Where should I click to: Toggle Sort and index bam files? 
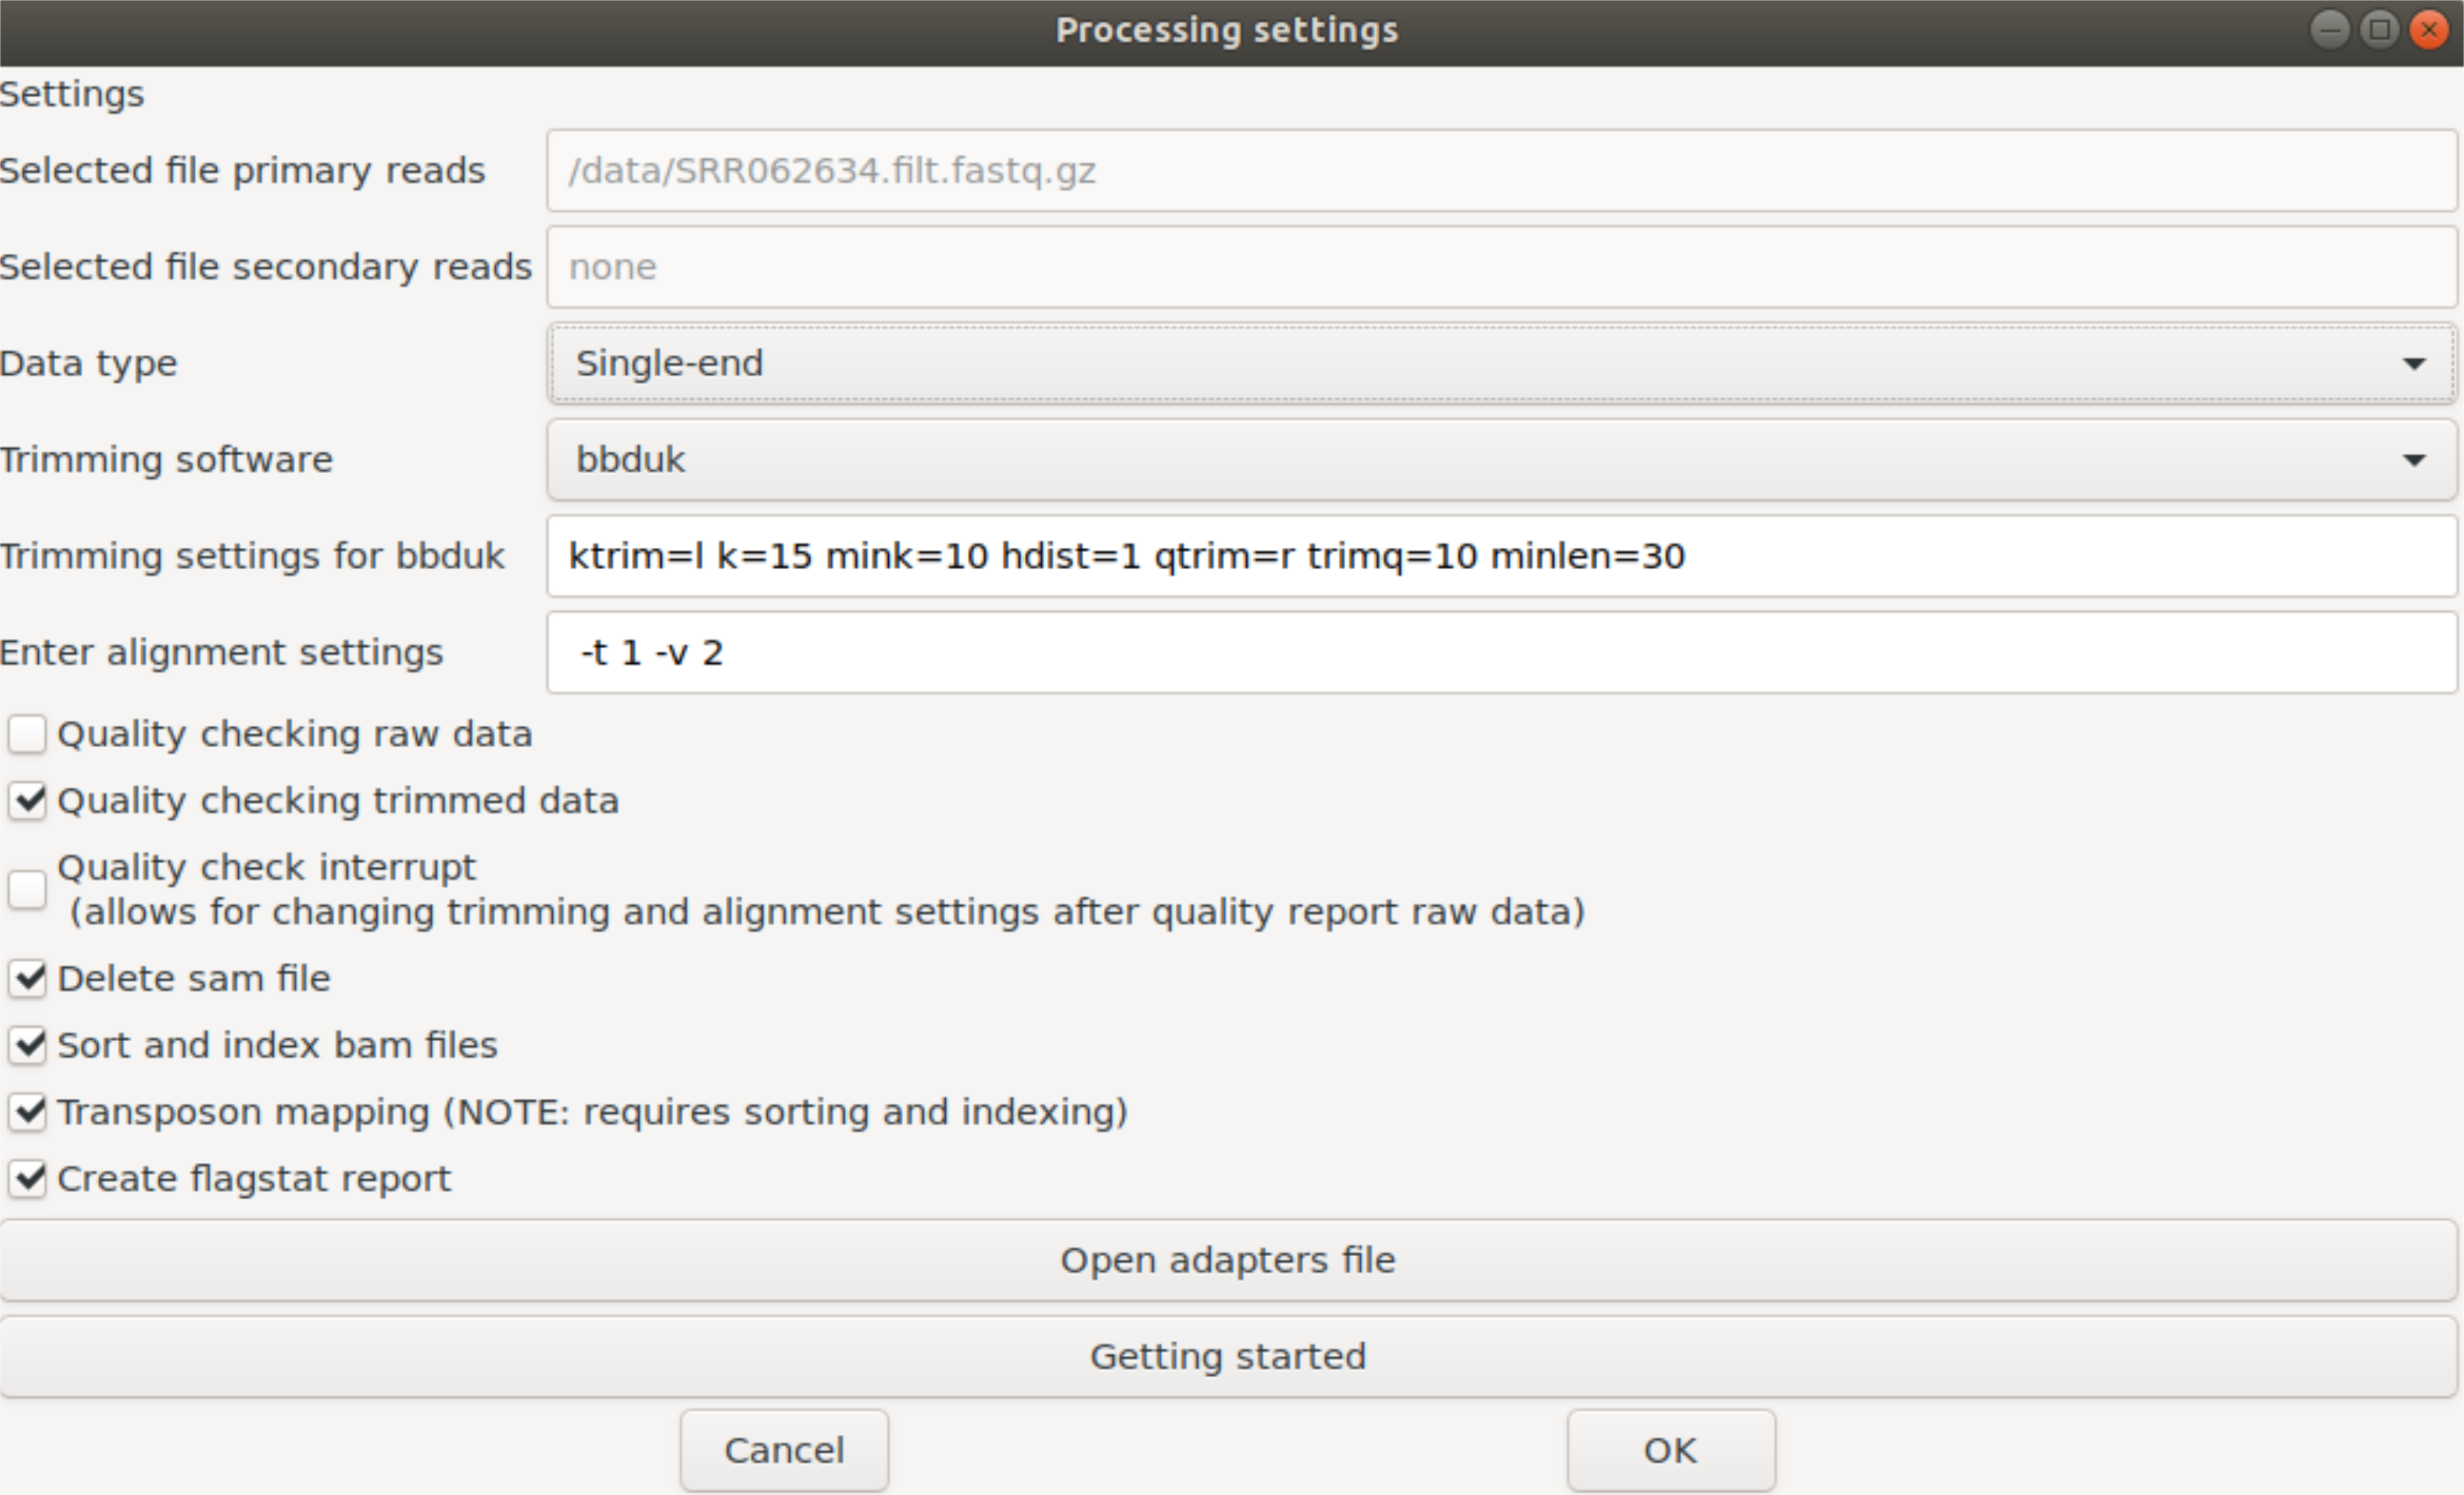point(27,1045)
